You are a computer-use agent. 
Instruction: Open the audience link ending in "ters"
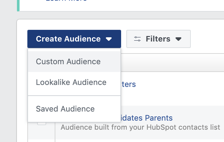(128, 85)
